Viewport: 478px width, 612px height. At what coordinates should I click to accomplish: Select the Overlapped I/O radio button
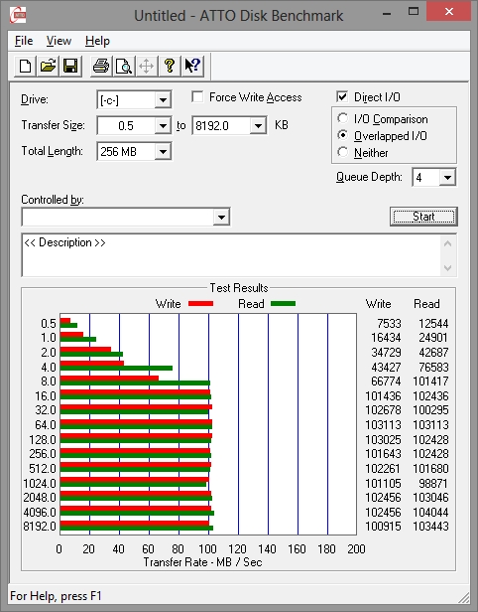pos(343,135)
